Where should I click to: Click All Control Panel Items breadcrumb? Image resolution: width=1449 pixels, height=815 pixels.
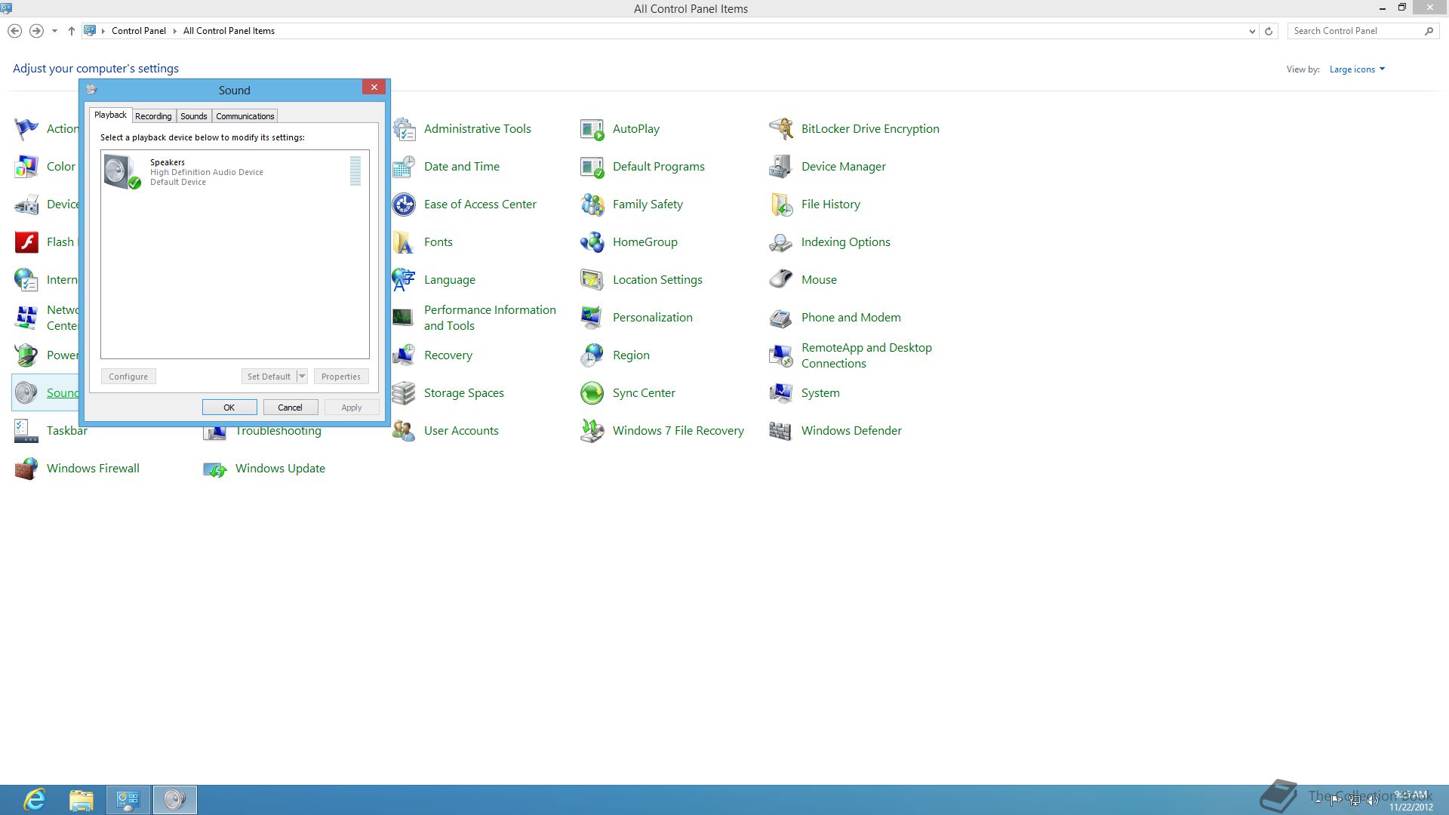point(229,31)
